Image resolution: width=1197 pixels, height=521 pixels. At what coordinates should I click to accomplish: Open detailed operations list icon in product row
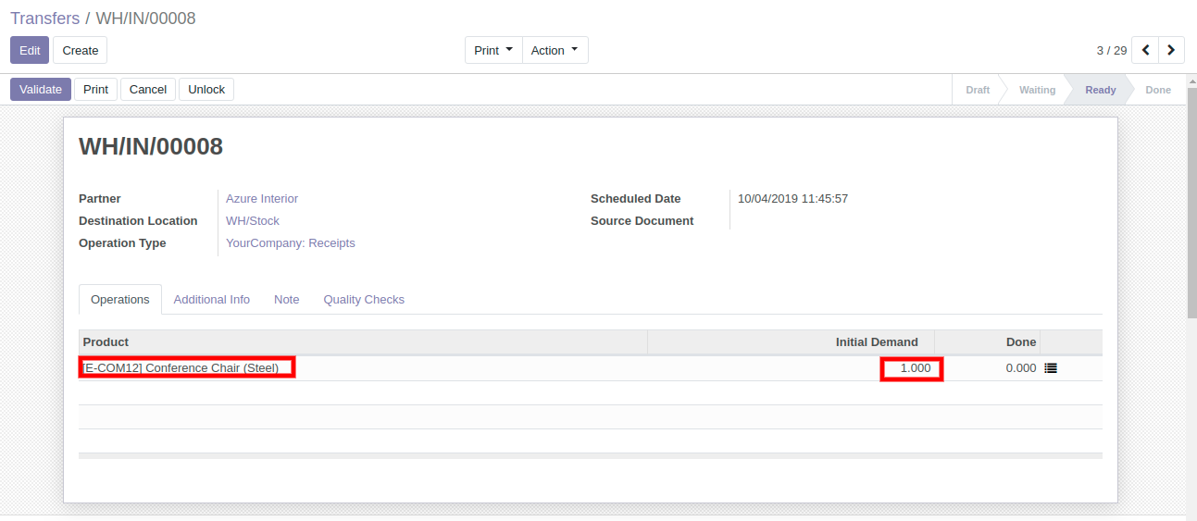(1051, 368)
